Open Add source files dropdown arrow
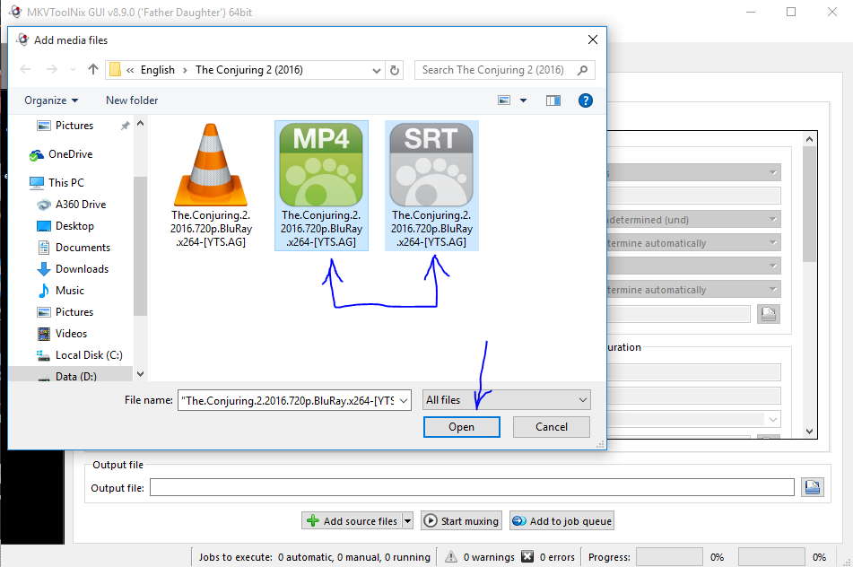 point(407,520)
